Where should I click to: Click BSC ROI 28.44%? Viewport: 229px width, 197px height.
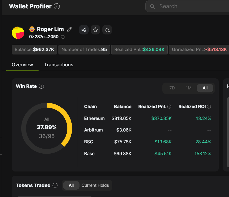[x=203, y=142]
